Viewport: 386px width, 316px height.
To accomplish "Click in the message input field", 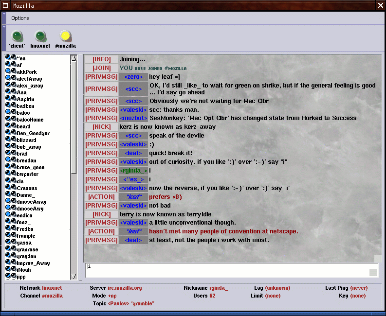I will click(x=231, y=270).
